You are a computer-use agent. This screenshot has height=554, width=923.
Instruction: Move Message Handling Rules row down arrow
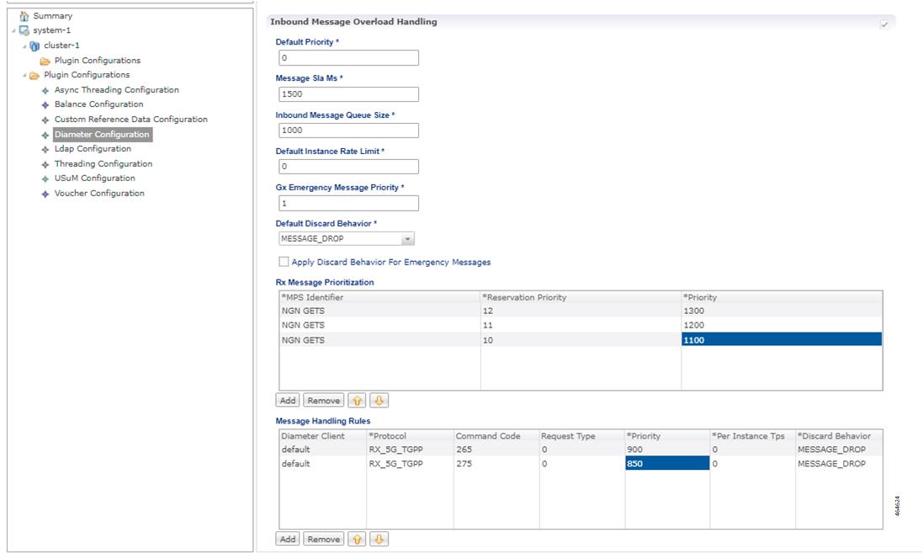379,540
